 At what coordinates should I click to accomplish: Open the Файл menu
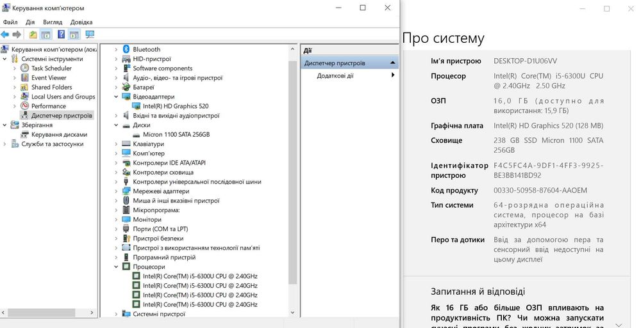[10, 22]
